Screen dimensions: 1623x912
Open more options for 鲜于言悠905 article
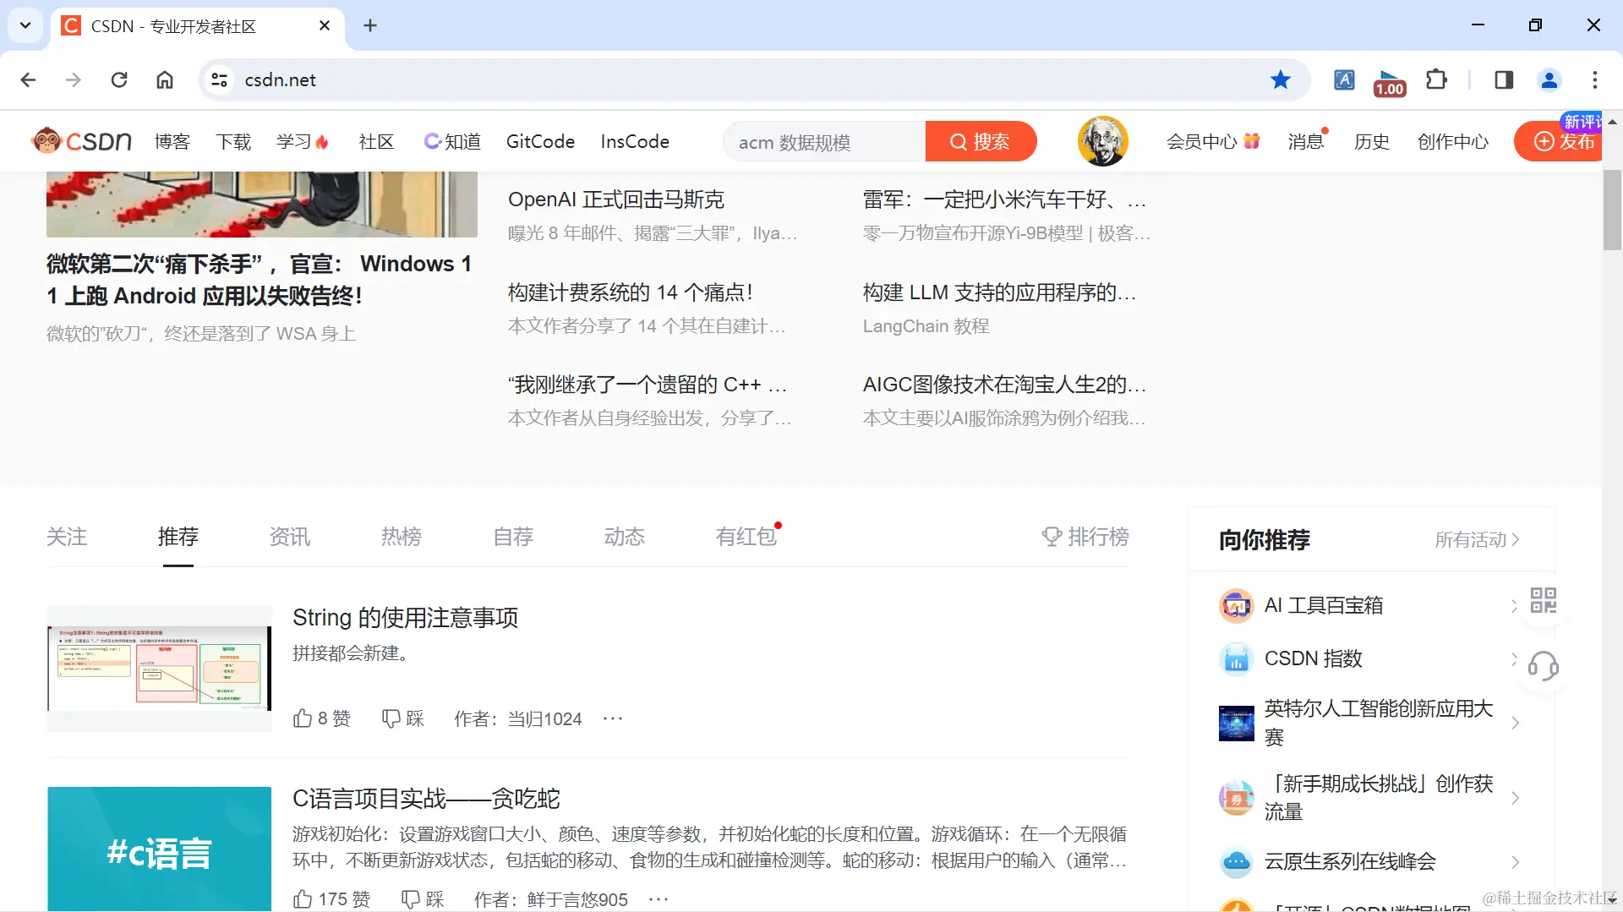pyautogui.click(x=658, y=899)
